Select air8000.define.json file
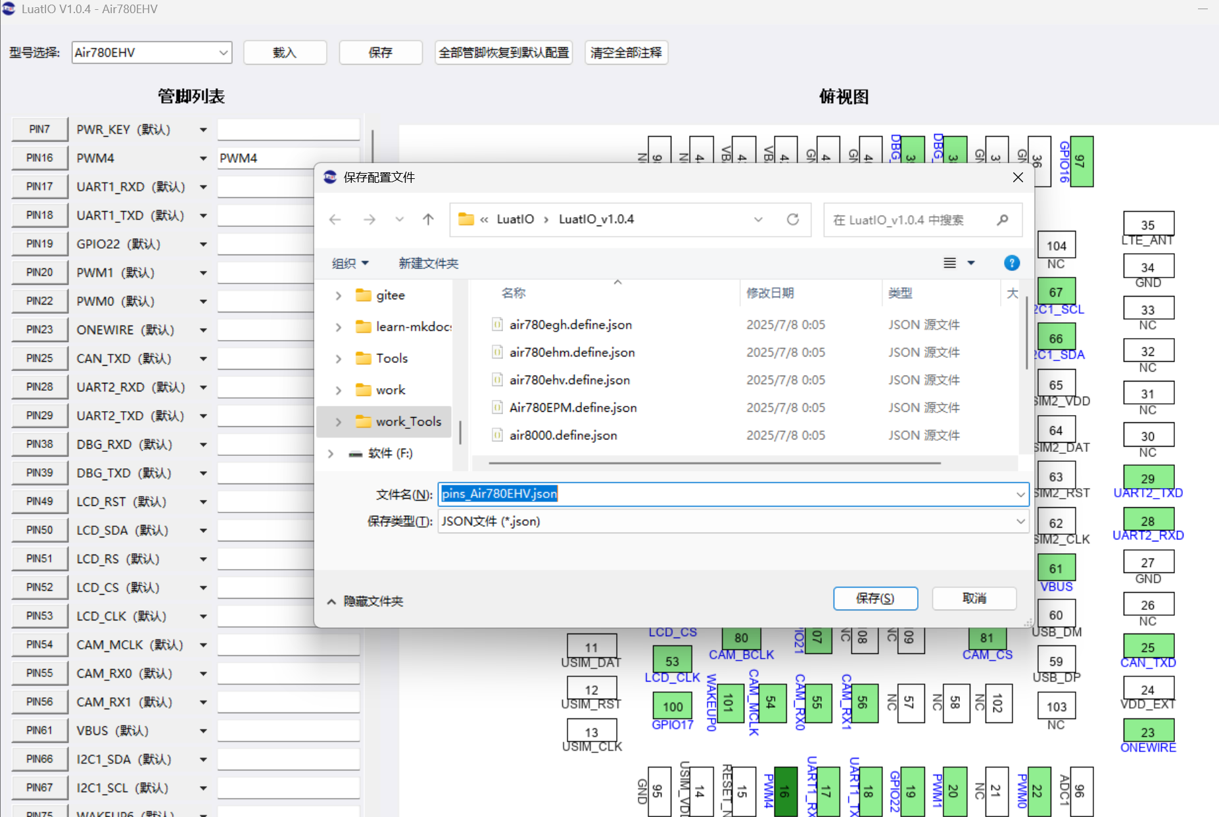Image resolution: width=1219 pixels, height=817 pixels. [563, 435]
